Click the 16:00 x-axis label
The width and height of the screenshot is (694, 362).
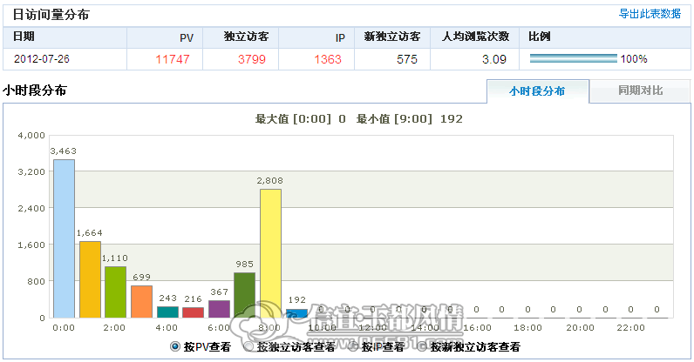point(477,328)
